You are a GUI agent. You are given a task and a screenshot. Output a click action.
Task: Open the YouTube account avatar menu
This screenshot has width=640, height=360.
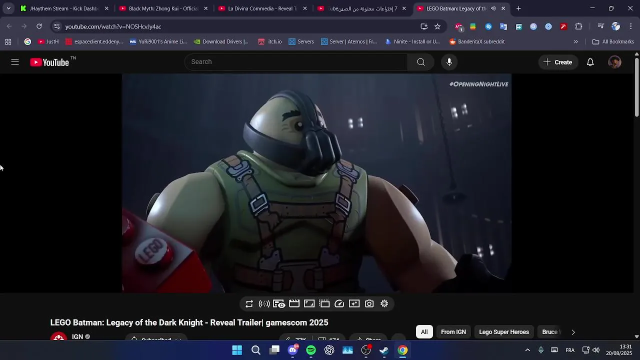click(614, 62)
